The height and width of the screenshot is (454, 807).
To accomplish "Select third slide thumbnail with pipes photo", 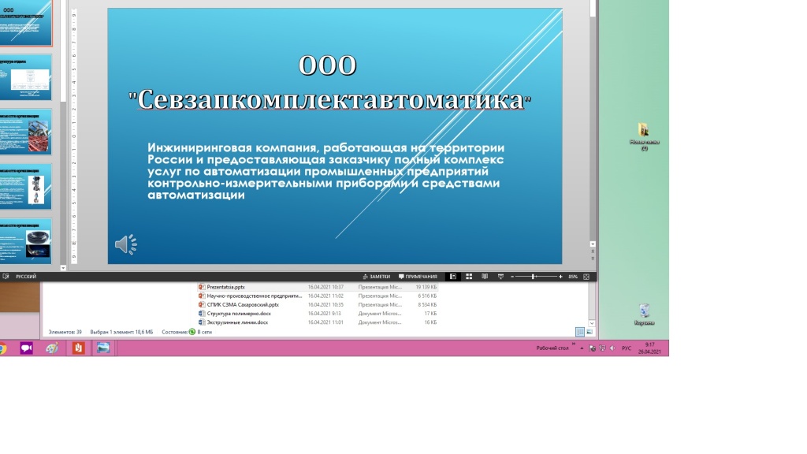I will pyautogui.click(x=26, y=132).
